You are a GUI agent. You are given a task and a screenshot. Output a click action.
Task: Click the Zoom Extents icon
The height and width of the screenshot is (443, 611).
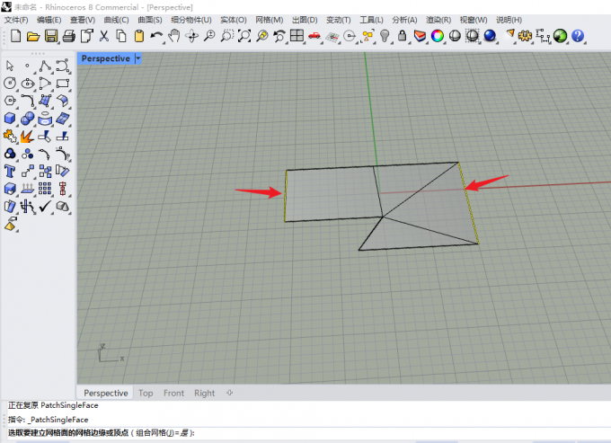[x=244, y=36]
